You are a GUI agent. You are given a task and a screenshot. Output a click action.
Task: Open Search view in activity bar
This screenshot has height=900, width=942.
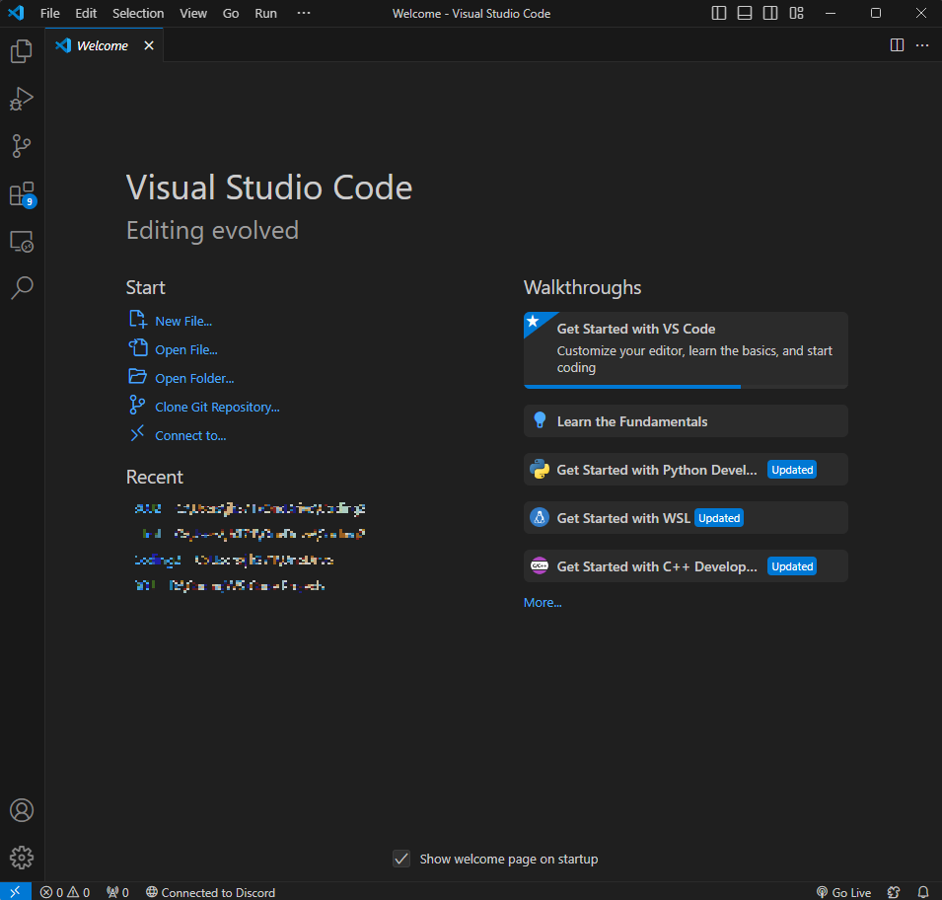(22, 288)
